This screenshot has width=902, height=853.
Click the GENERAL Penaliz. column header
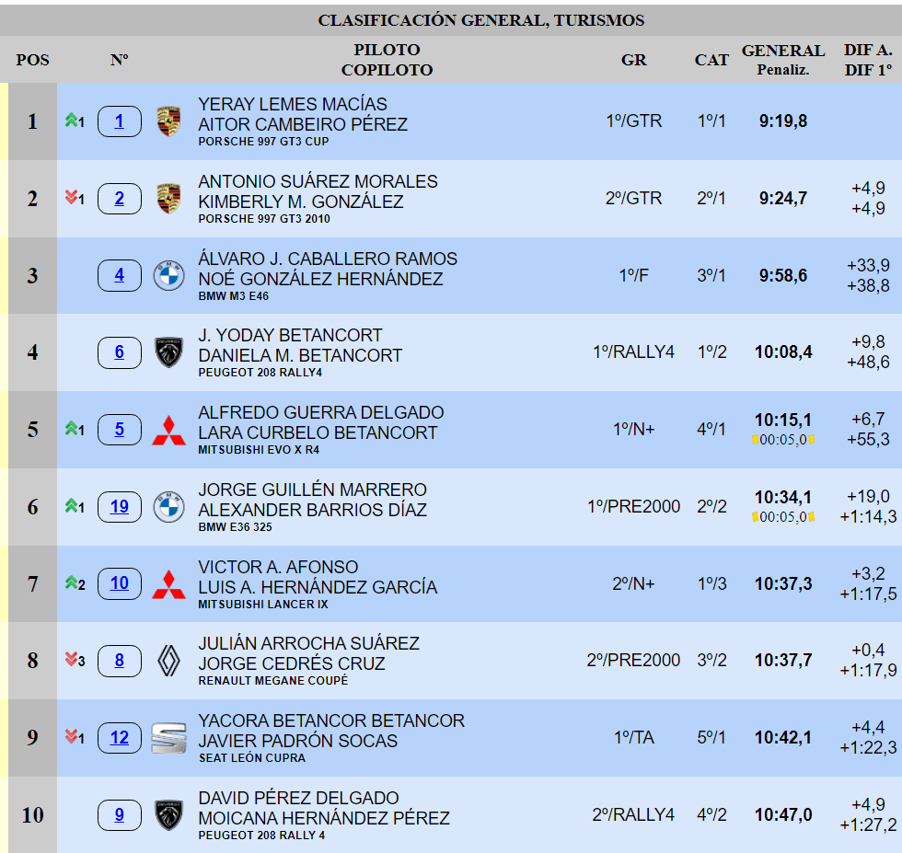[782, 60]
